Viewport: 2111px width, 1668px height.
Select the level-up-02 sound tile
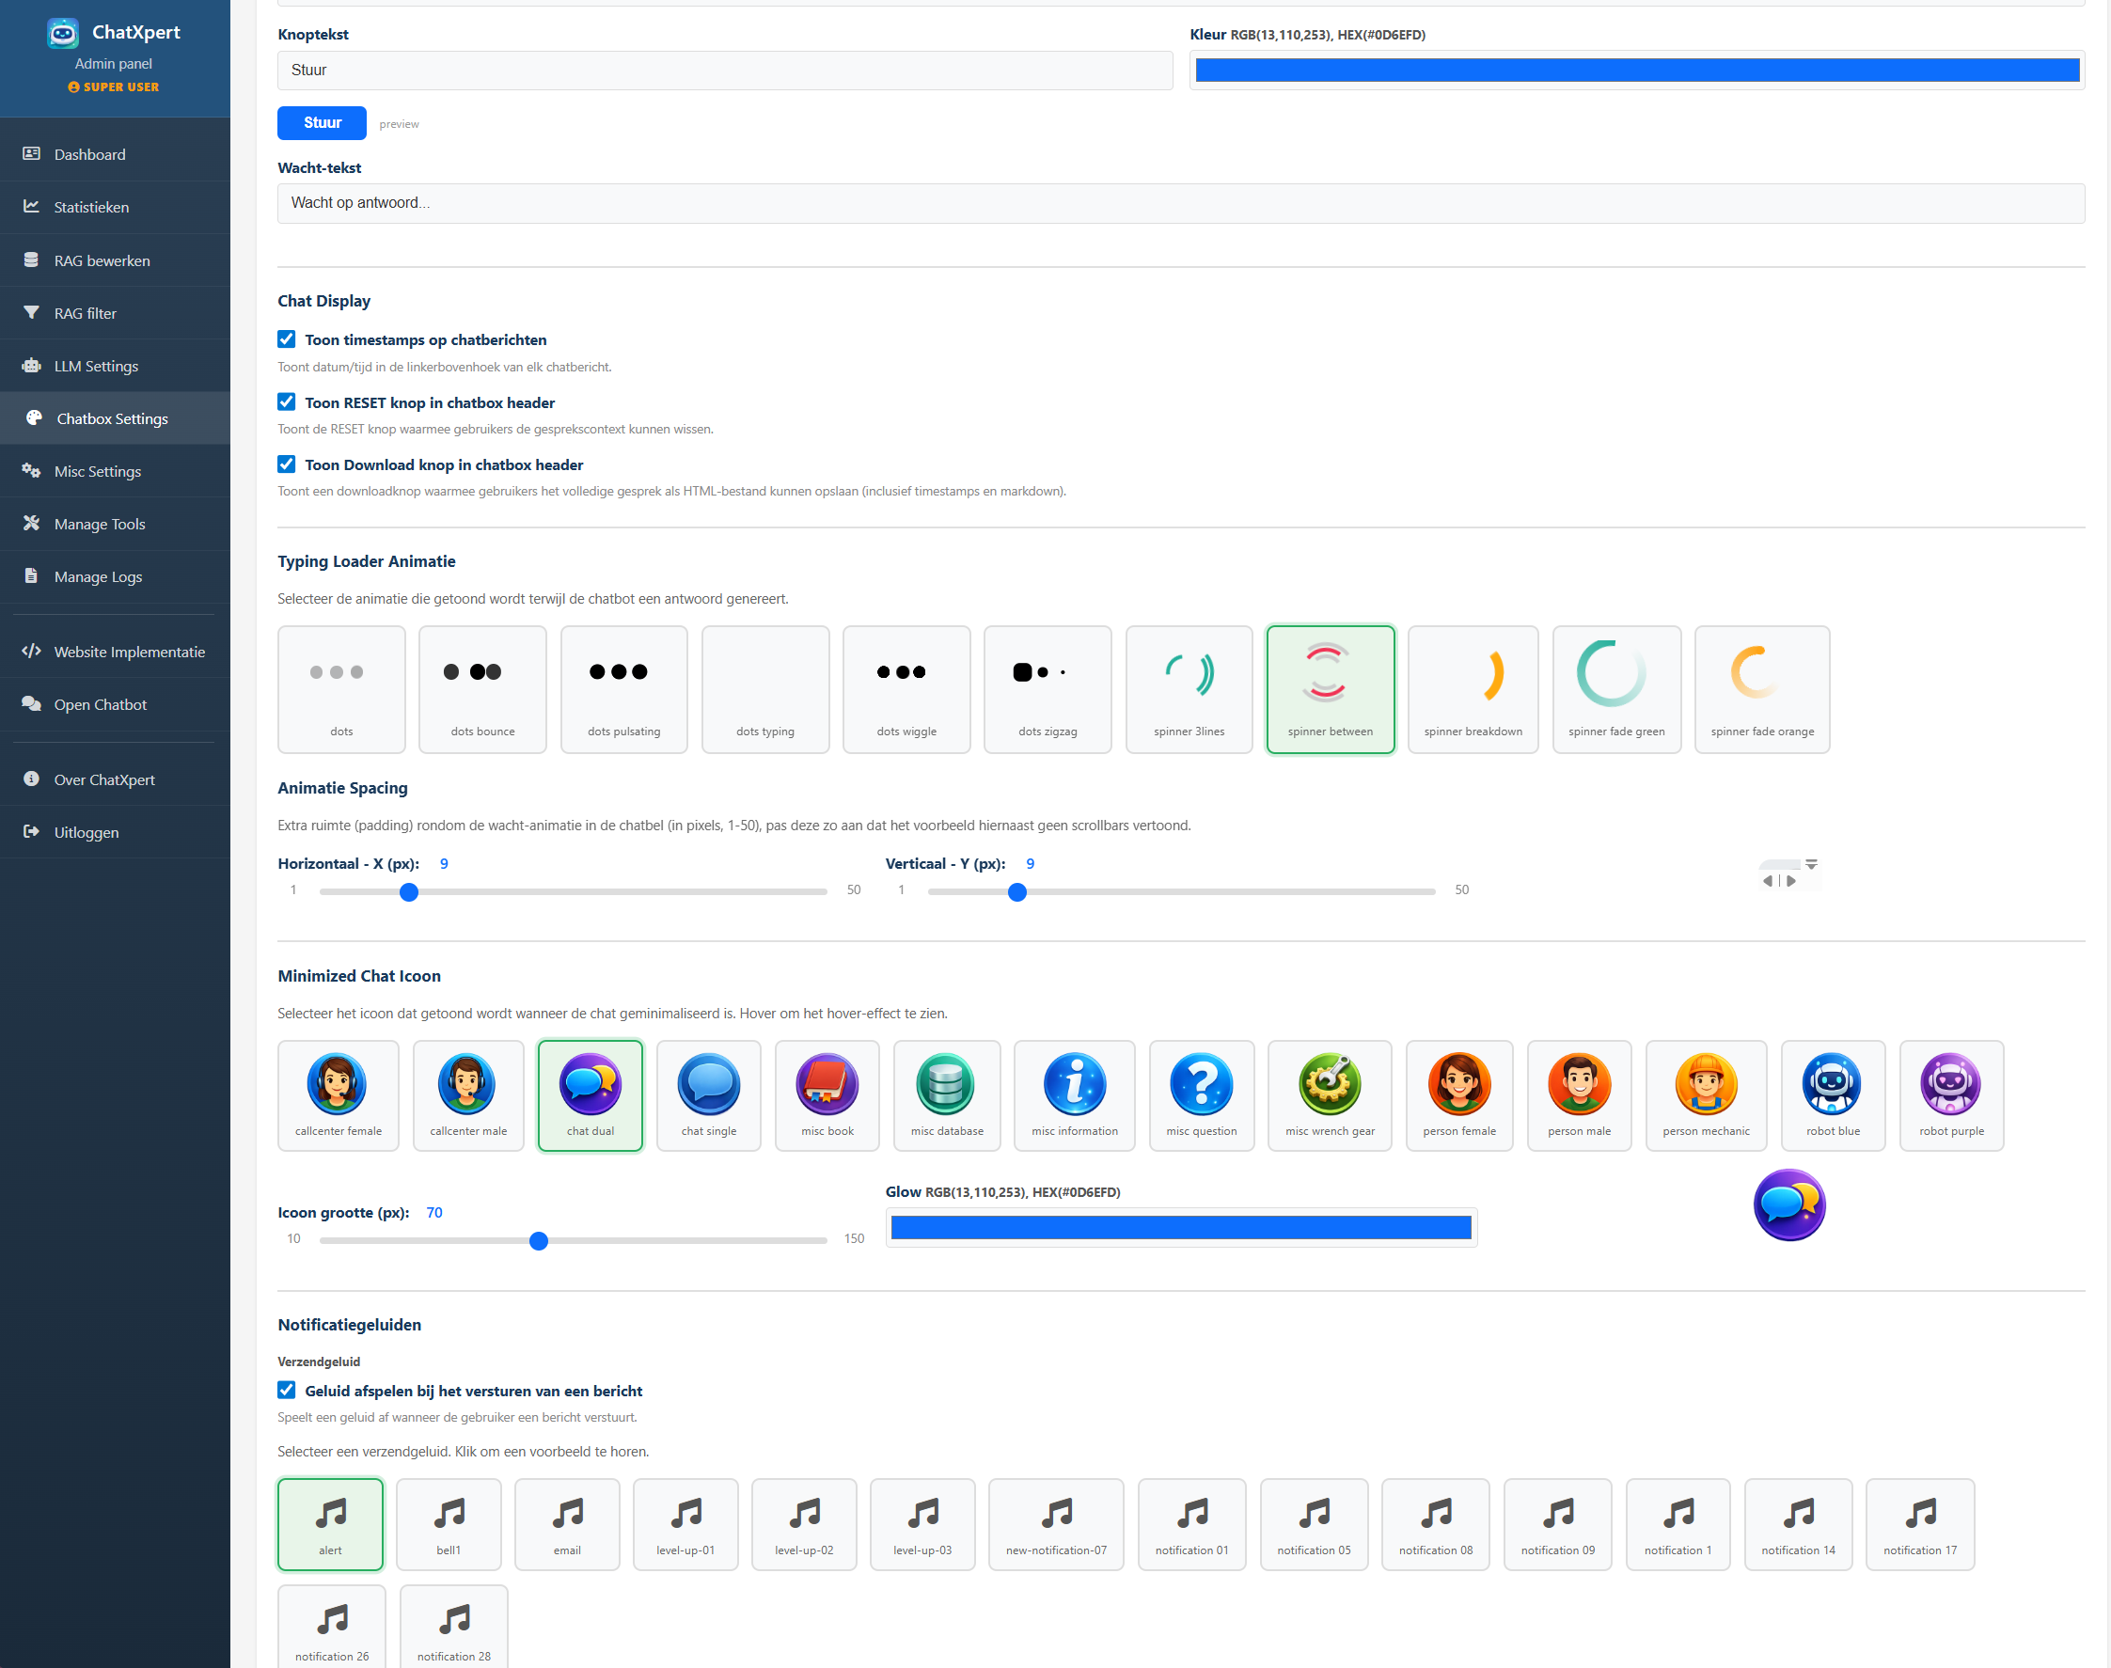coord(804,1522)
